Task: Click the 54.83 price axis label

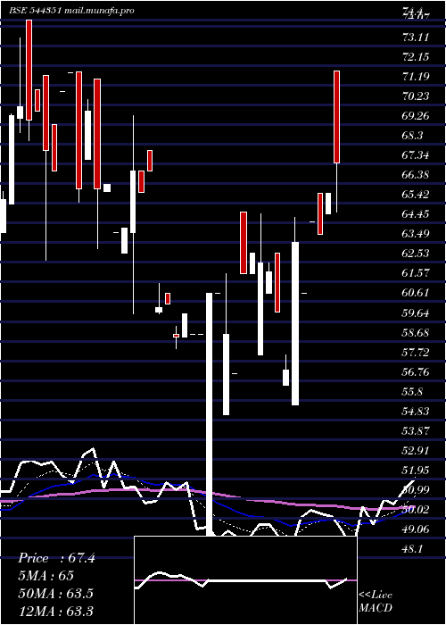Action: click(x=416, y=412)
